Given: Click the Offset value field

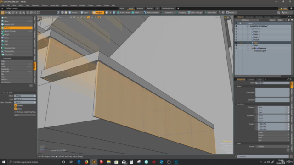Looking at the screenshot, I should [x=24, y=96].
